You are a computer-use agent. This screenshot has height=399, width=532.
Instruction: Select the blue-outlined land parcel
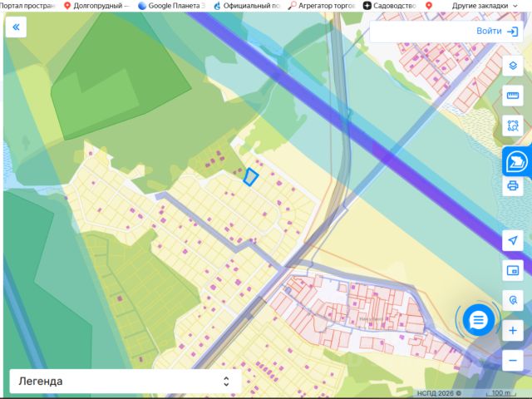click(251, 177)
